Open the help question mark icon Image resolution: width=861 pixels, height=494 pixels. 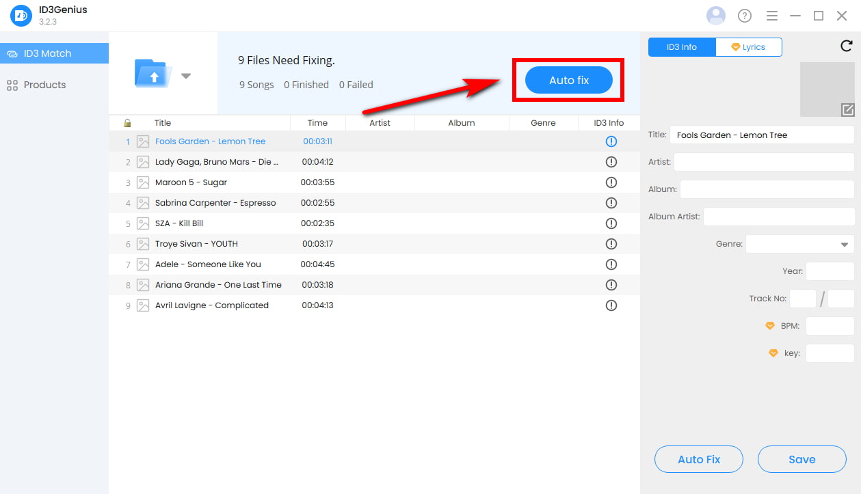pyautogui.click(x=744, y=16)
